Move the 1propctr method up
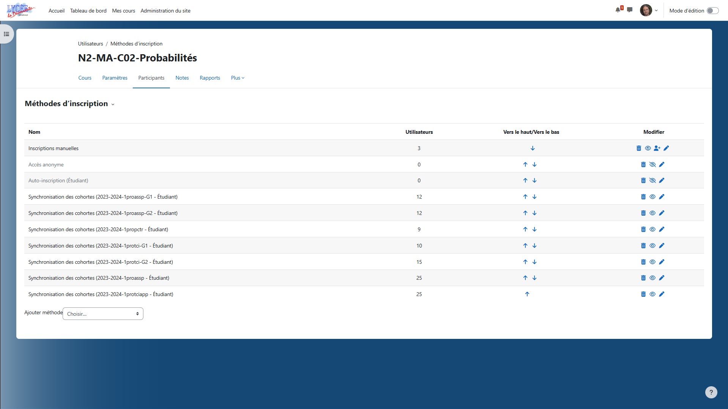The height and width of the screenshot is (409, 728). 525,229
